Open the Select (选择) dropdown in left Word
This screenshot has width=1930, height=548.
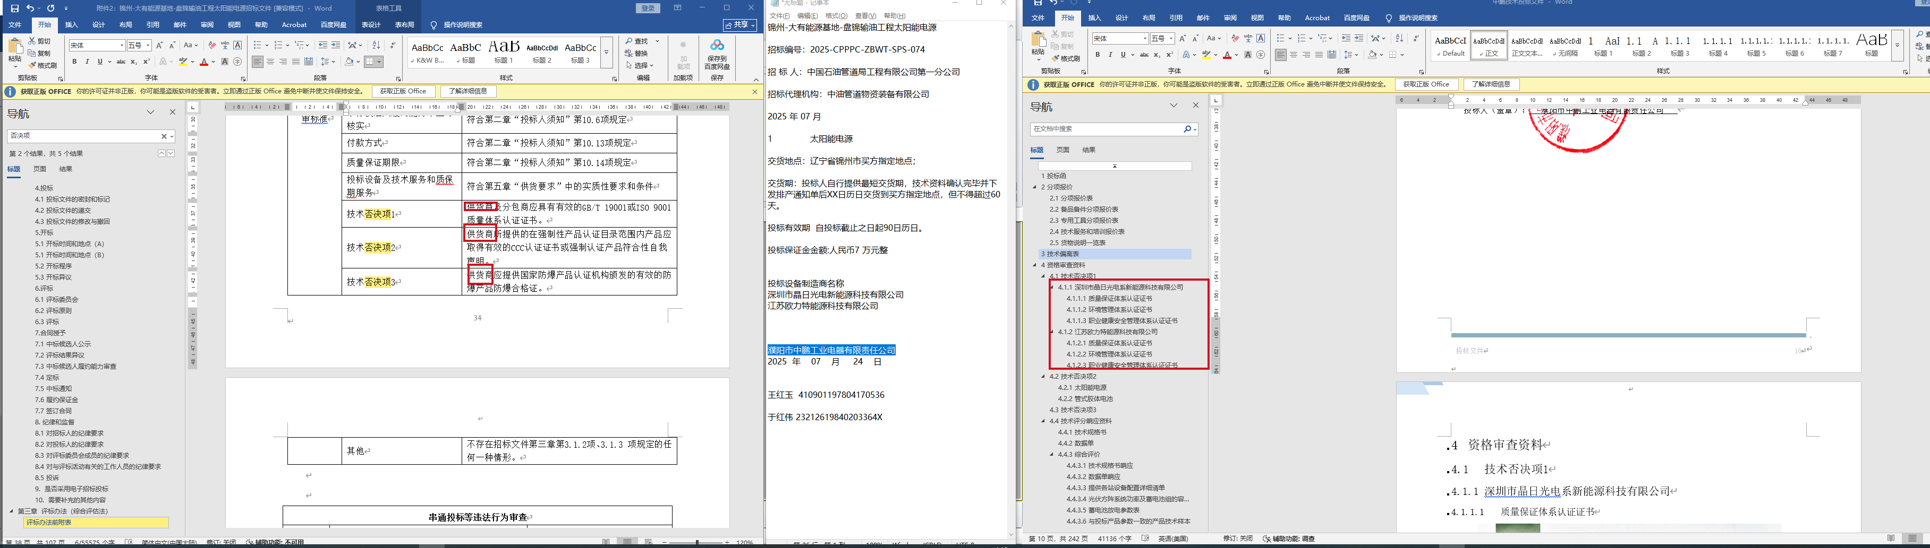641,65
